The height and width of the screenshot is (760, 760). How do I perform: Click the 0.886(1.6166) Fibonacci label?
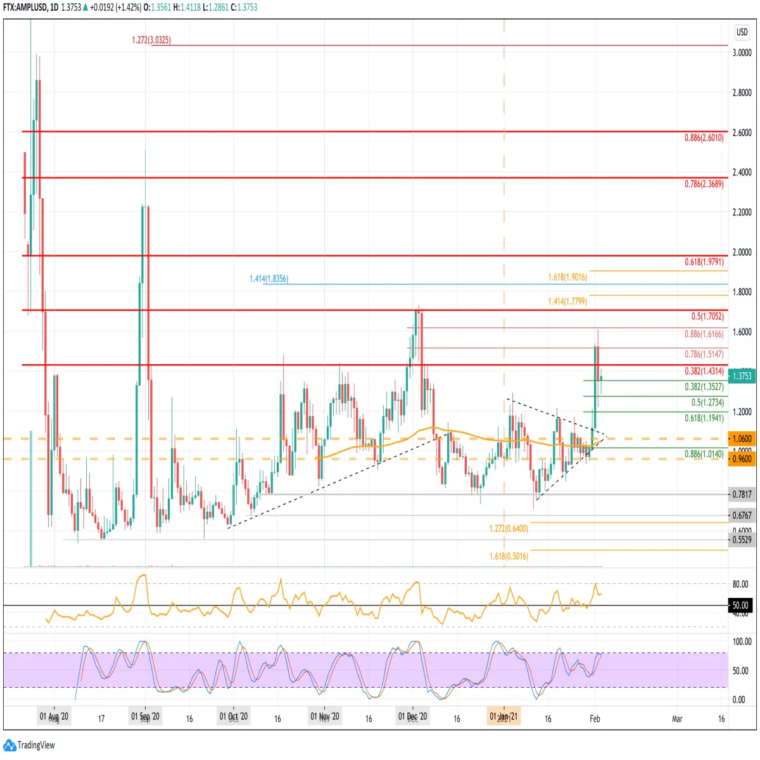(x=704, y=334)
